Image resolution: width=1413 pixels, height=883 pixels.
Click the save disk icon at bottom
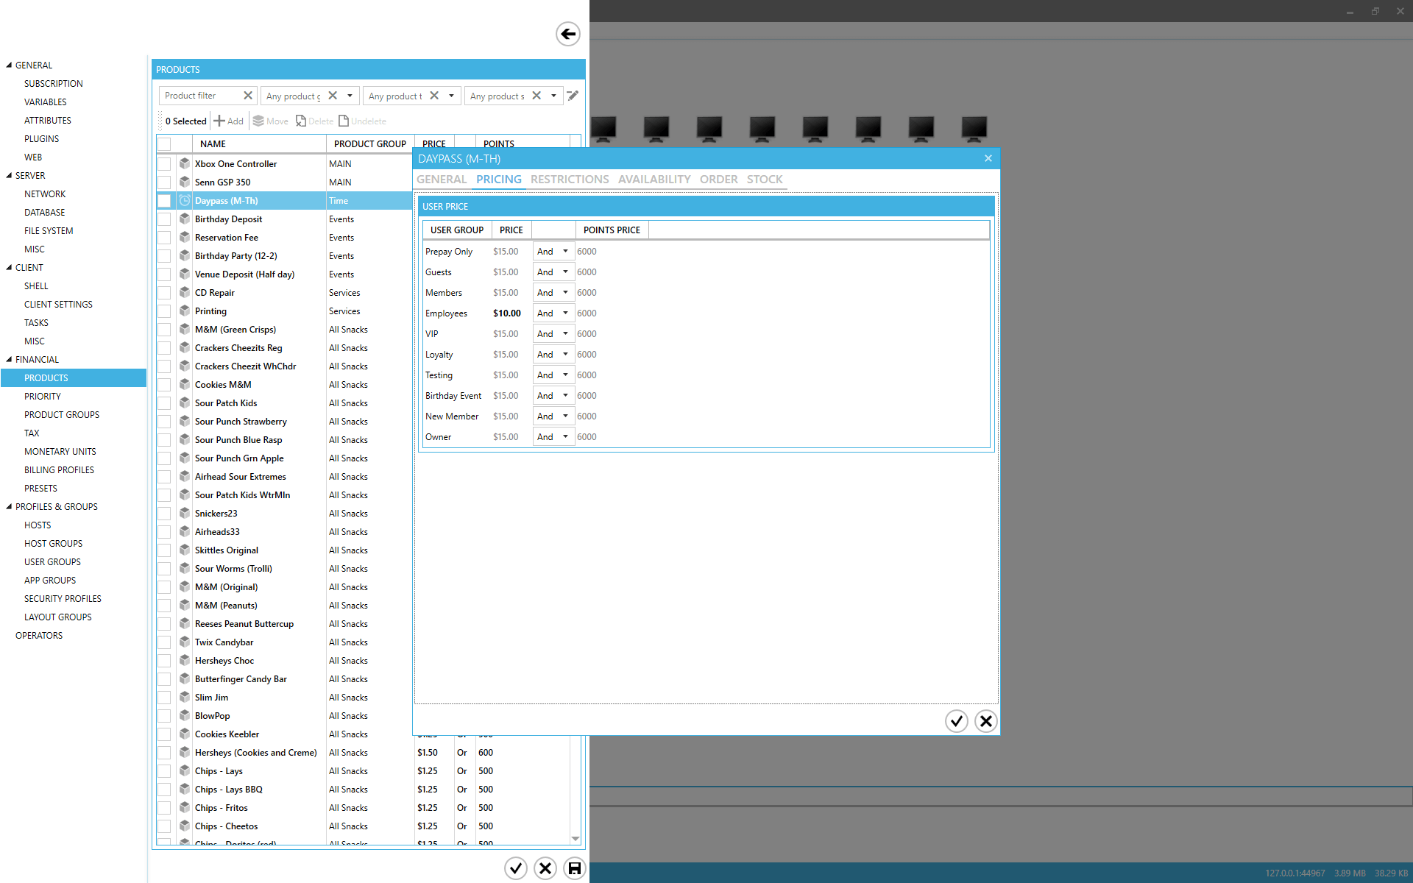click(x=574, y=868)
